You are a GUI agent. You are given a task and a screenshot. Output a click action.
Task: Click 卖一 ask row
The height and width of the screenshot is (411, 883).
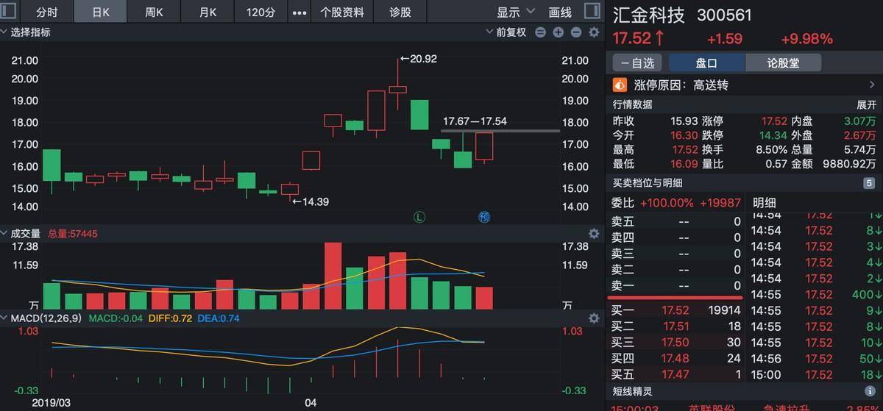(x=676, y=286)
